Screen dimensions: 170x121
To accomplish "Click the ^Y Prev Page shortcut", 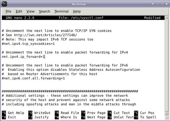I will click(x=93, y=113).
